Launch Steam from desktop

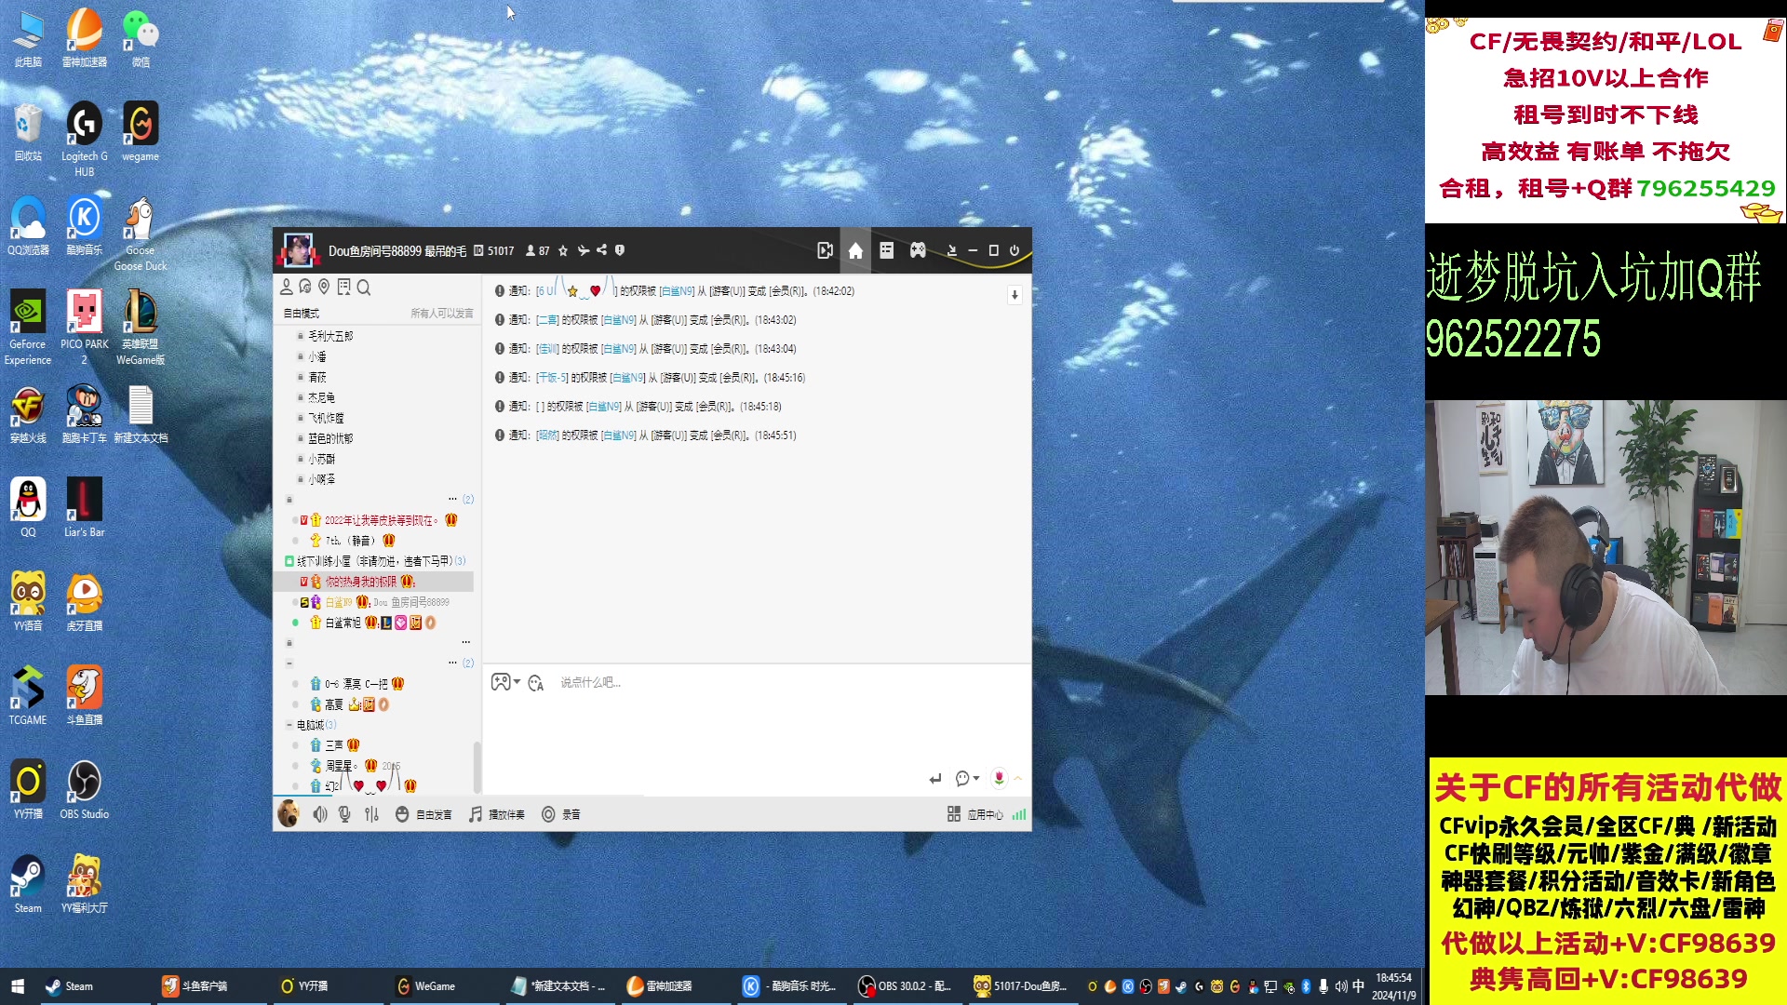(x=28, y=881)
